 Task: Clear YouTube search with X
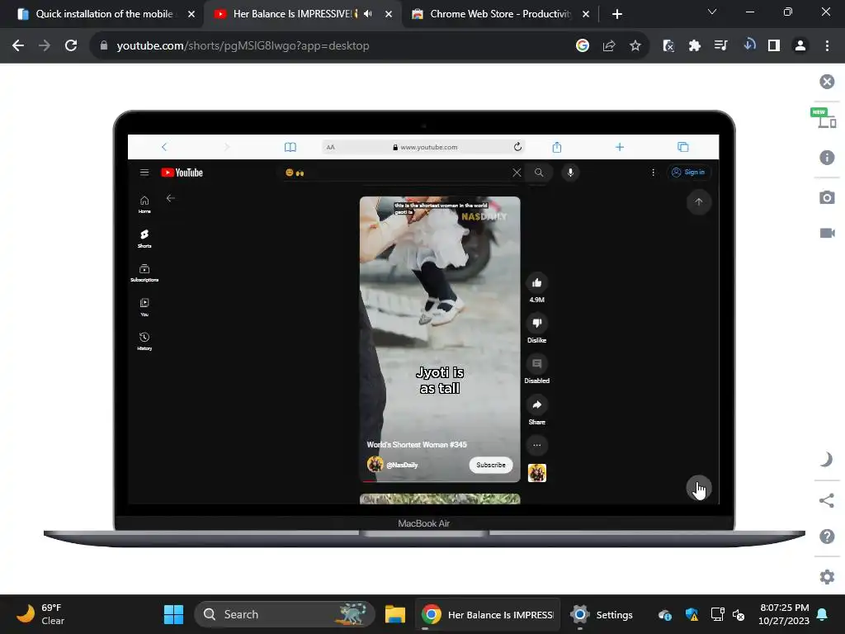coord(517,173)
